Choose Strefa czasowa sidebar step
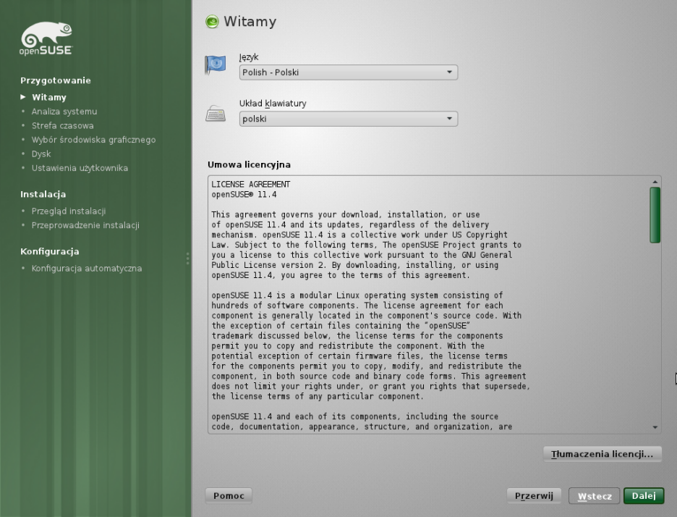 pos(63,126)
